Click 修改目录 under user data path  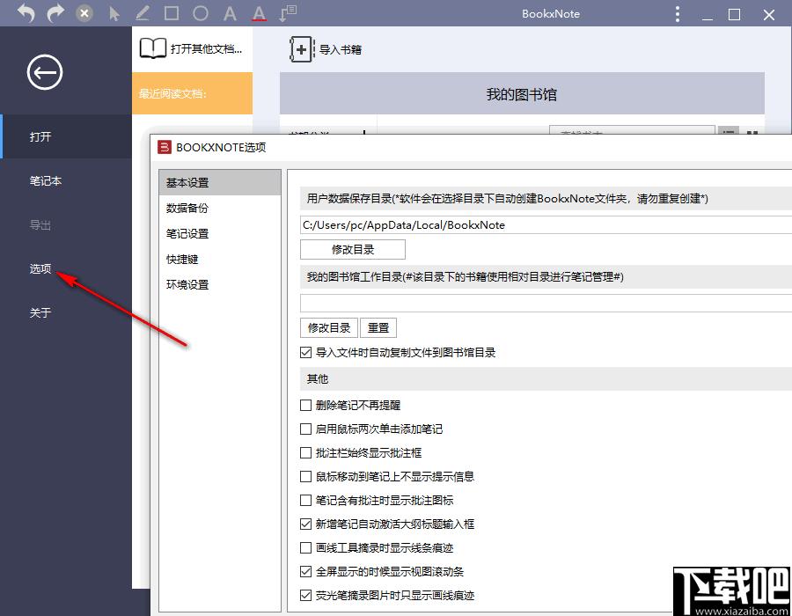(x=353, y=249)
